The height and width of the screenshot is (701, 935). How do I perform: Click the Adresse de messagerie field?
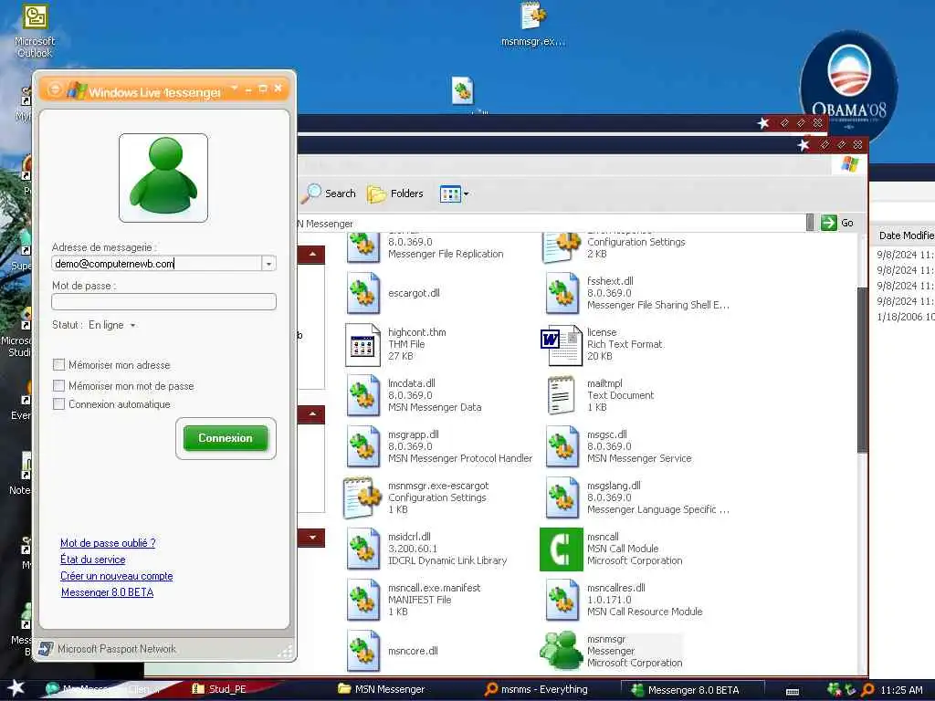pyautogui.click(x=157, y=264)
